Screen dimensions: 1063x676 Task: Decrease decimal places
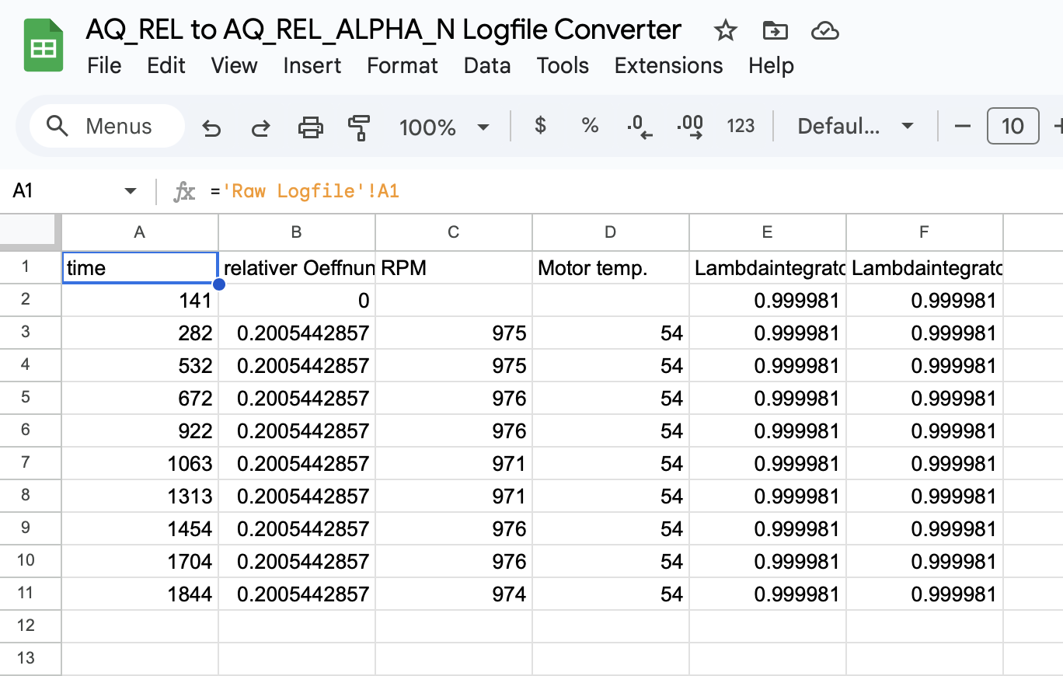click(640, 127)
